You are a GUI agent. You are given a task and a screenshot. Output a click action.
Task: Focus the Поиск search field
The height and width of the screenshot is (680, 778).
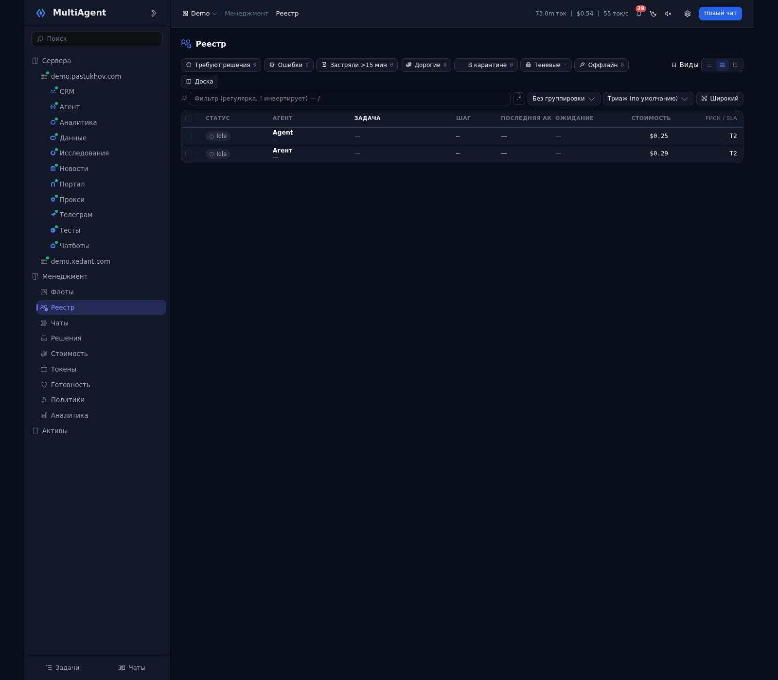97,39
